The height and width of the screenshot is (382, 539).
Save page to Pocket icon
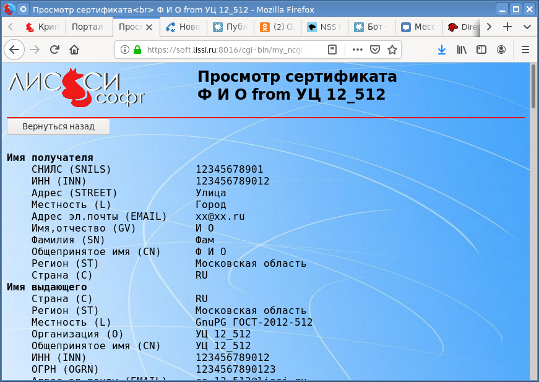(375, 50)
